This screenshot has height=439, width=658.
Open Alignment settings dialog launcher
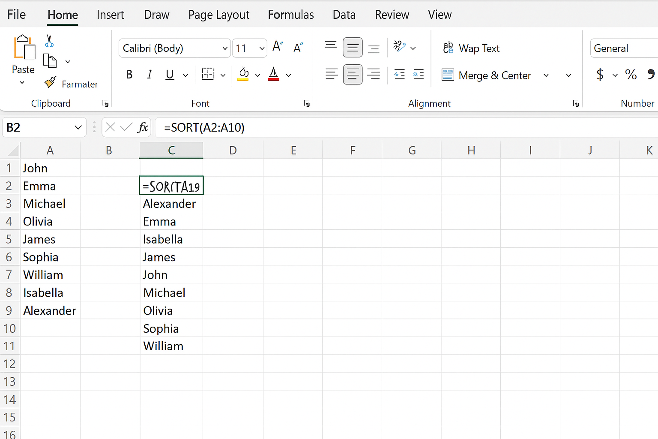coord(576,103)
